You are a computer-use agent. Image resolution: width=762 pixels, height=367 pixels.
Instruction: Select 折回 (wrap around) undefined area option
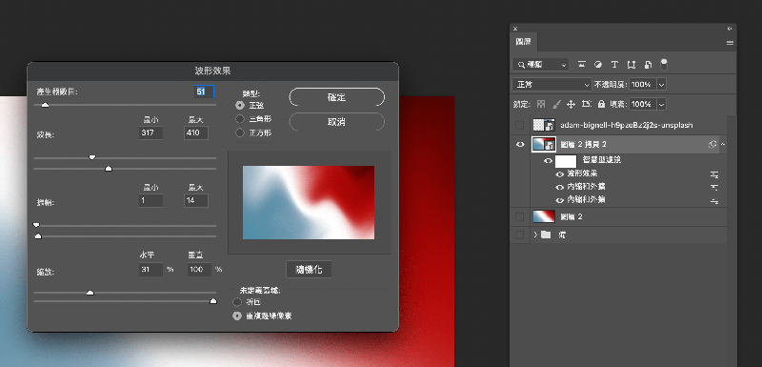237,302
